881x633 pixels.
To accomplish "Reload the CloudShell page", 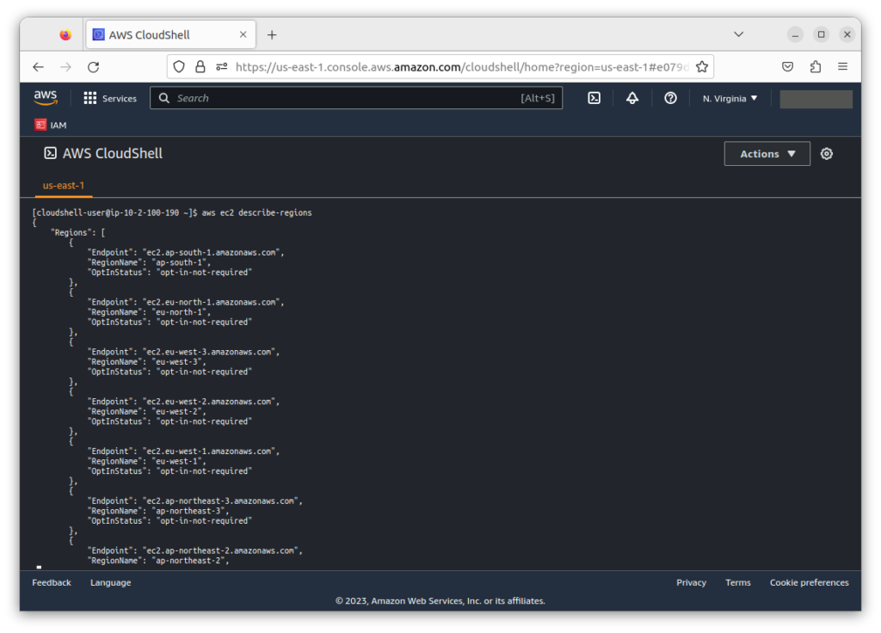I will click(93, 67).
